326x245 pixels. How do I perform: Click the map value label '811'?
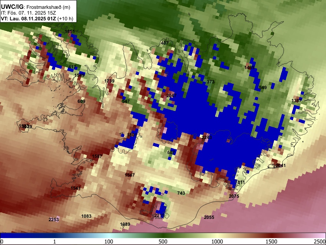coord(241,182)
